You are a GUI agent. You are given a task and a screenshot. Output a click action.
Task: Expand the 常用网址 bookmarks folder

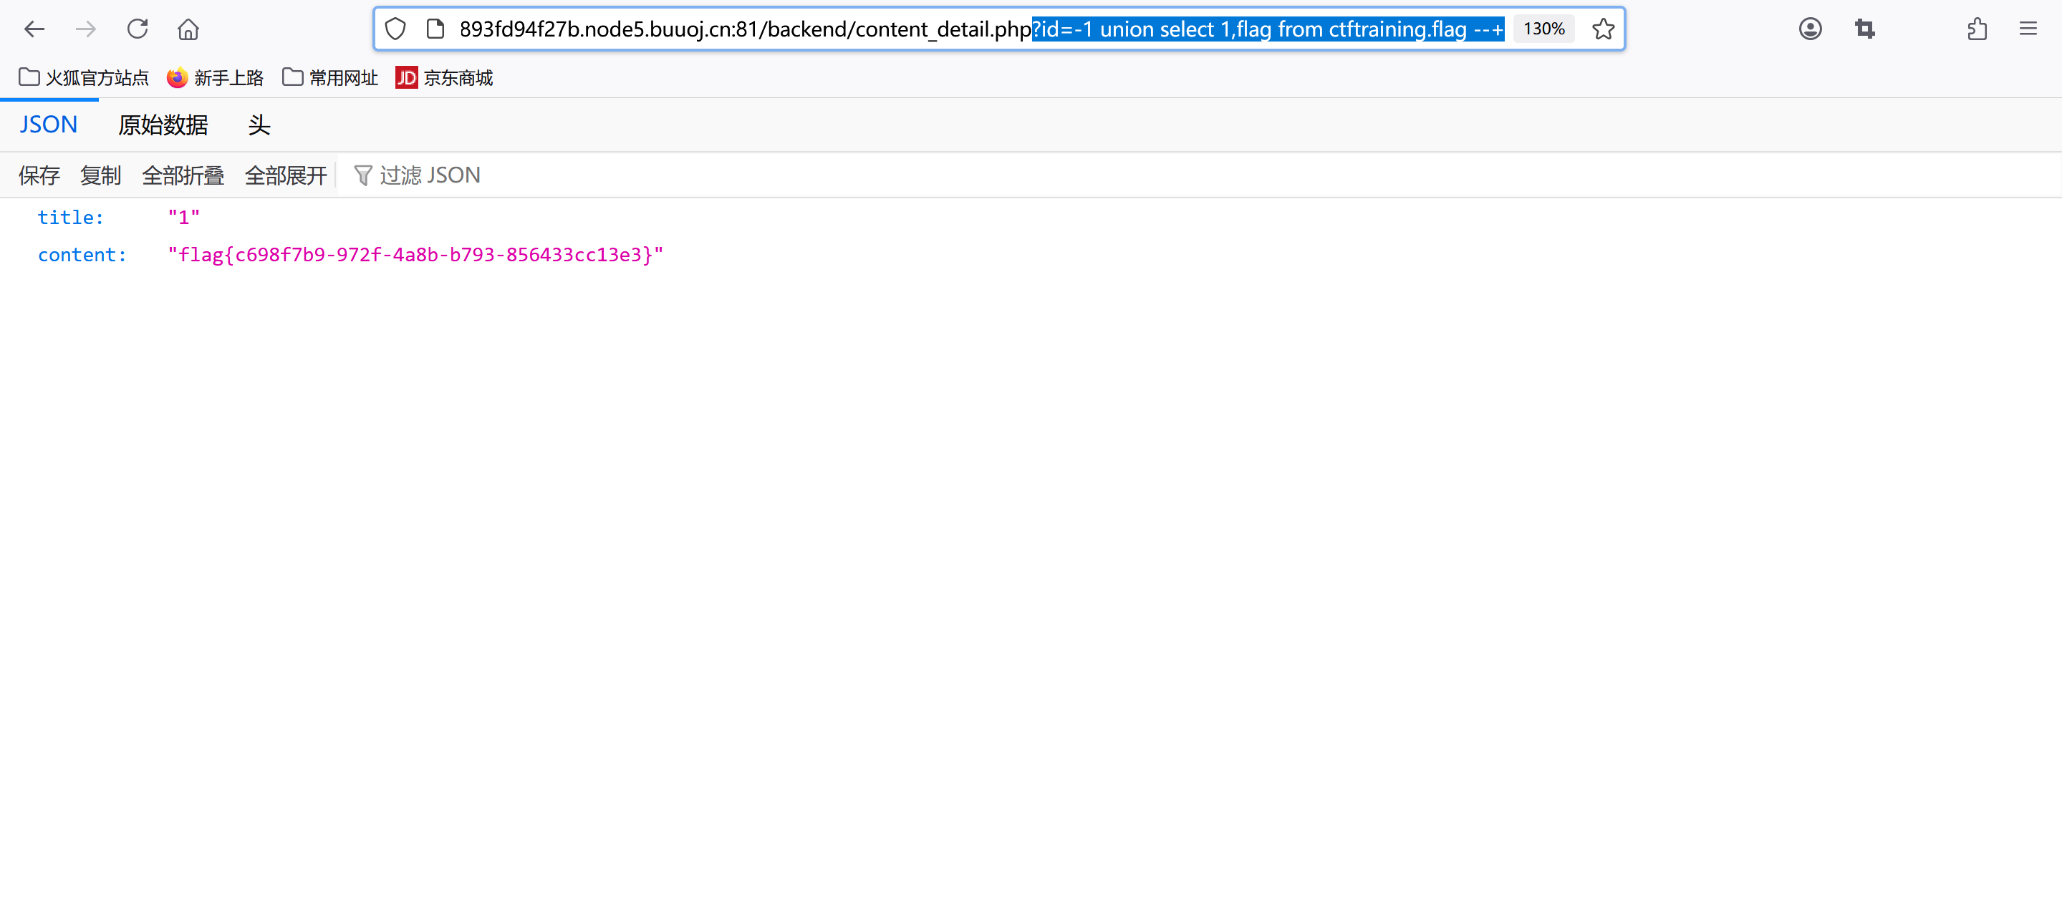point(329,77)
